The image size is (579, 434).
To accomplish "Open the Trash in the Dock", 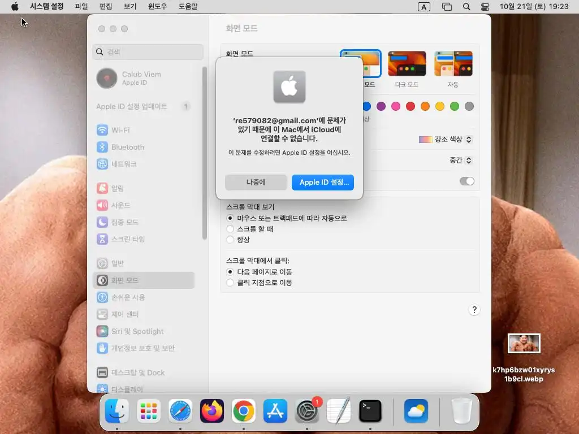I will (x=461, y=411).
